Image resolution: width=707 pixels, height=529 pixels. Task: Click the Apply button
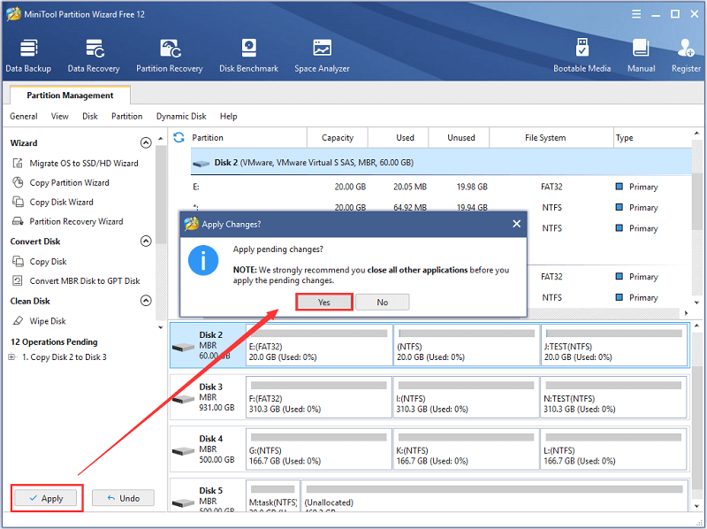46,498
